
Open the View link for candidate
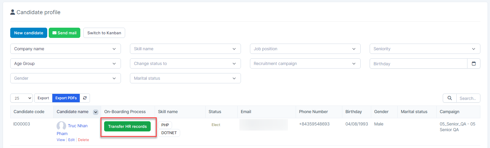pyautogui.click(x=61, y=140)
